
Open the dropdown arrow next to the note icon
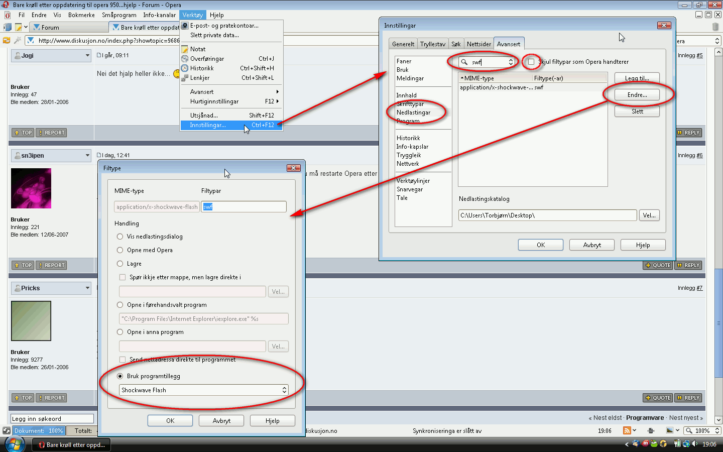26,27
